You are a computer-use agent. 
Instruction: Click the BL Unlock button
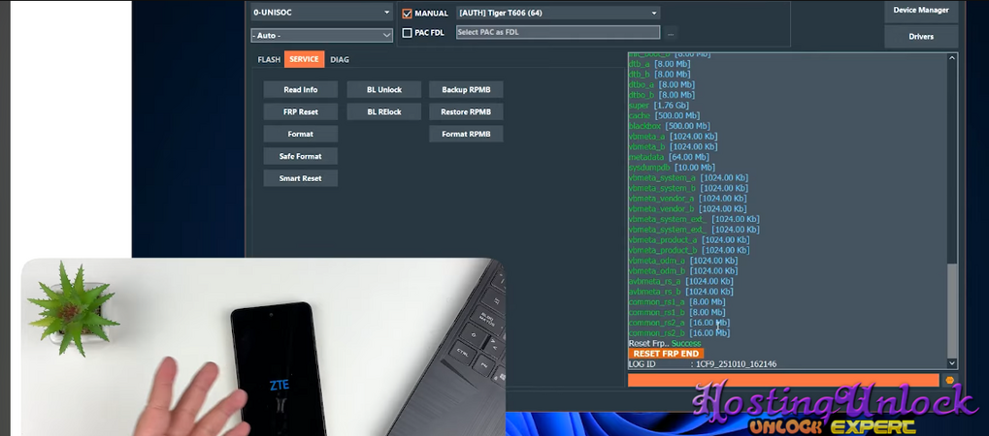coord(384,89)
